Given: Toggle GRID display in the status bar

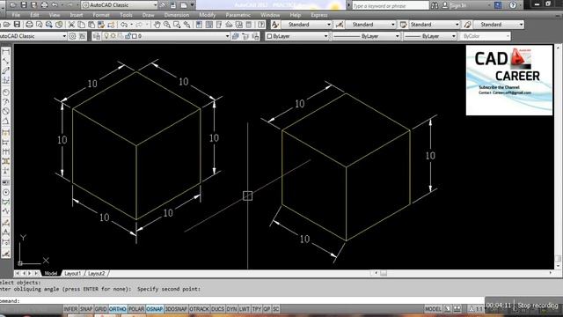Looking at the screenshot, I should coord(100,309).
